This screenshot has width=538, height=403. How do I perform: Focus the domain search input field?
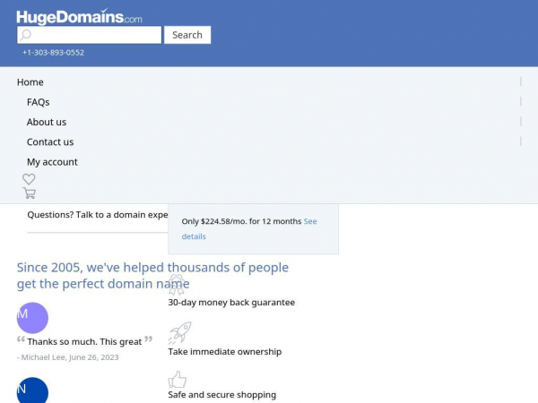tap(89, 35)
